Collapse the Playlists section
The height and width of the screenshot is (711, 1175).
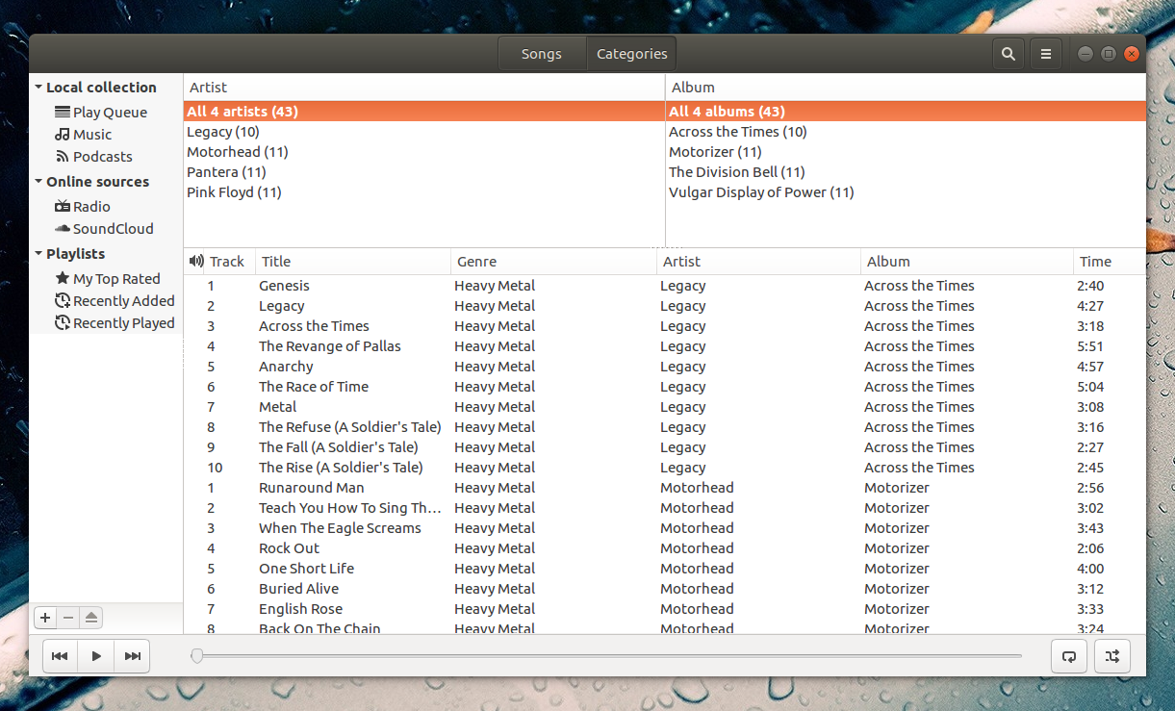pyautogui.click(x=38, y=254)
